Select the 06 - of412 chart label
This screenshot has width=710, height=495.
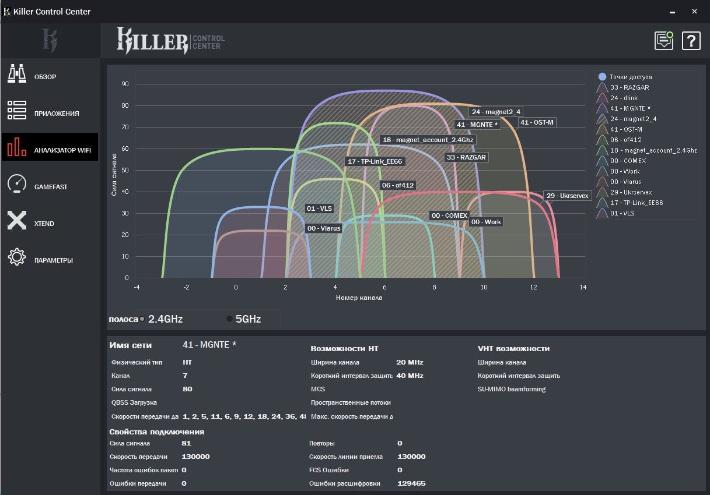(397, 185)
